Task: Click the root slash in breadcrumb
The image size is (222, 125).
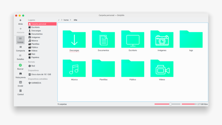Action: [59, 20]
